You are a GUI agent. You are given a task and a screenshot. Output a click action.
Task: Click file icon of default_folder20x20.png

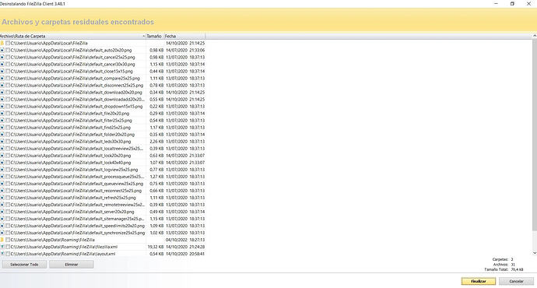tap(2, 135)
